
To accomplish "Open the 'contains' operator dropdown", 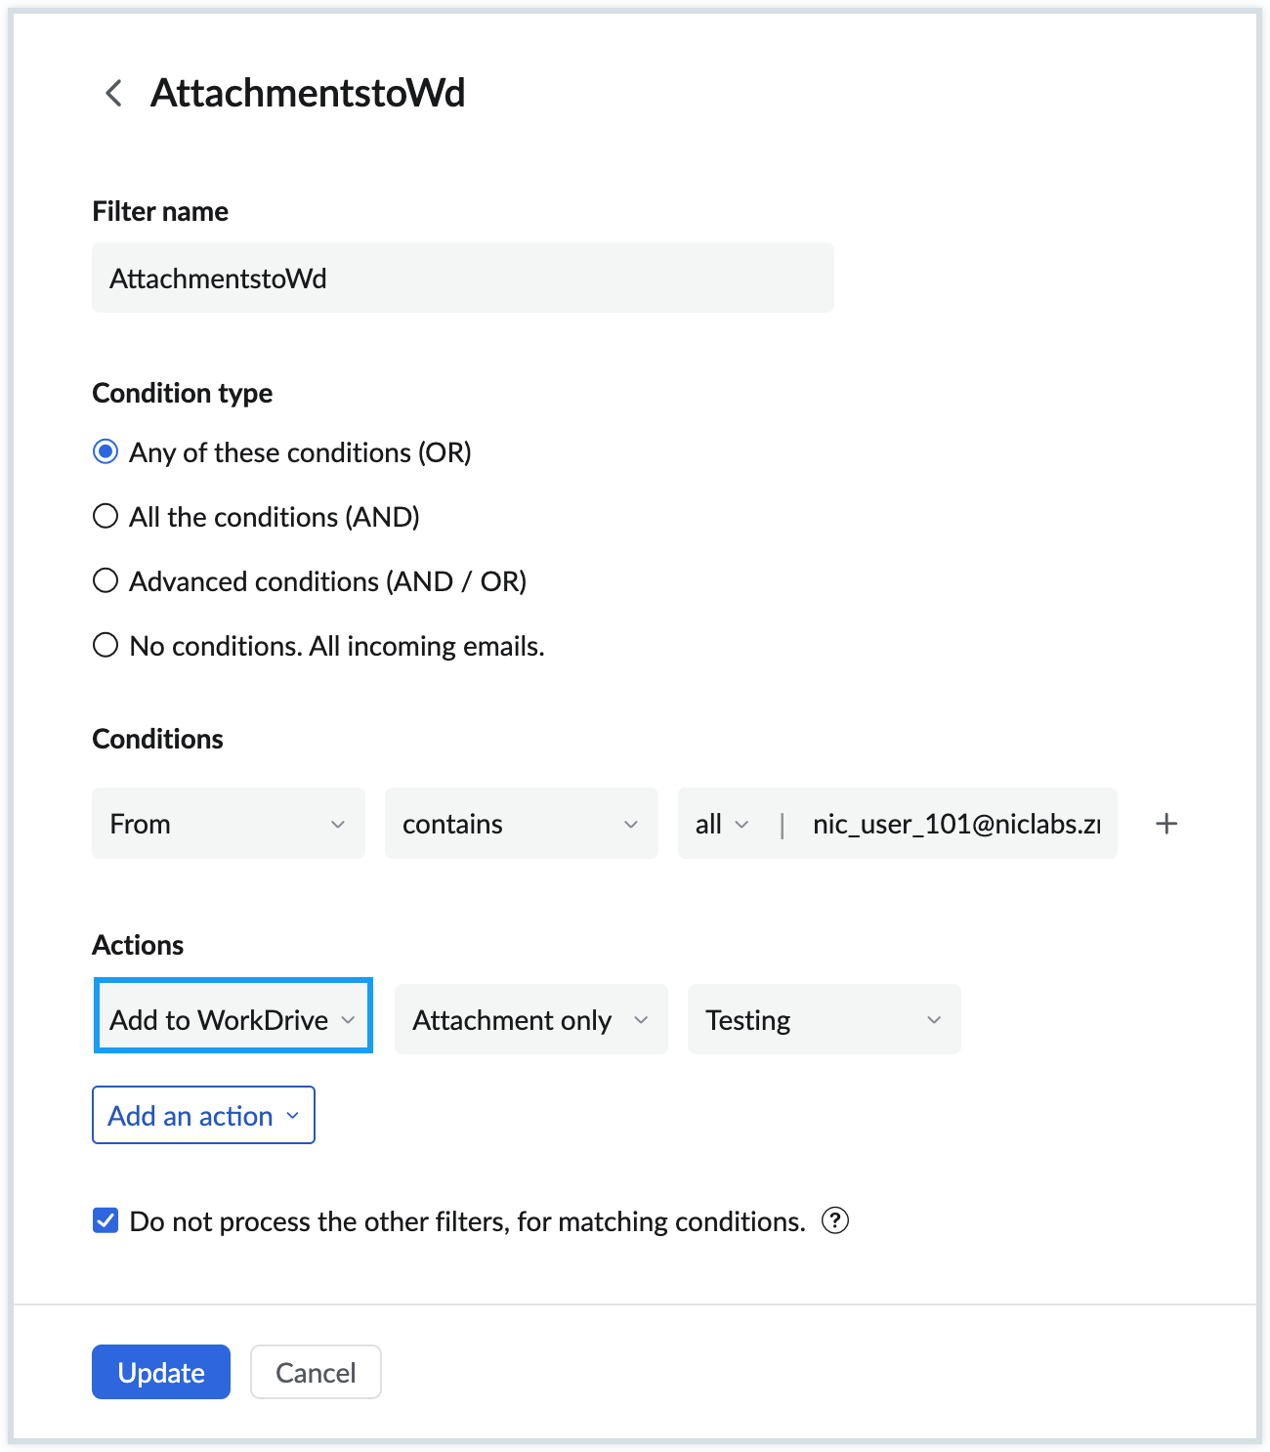I will [x=521, y=824].
